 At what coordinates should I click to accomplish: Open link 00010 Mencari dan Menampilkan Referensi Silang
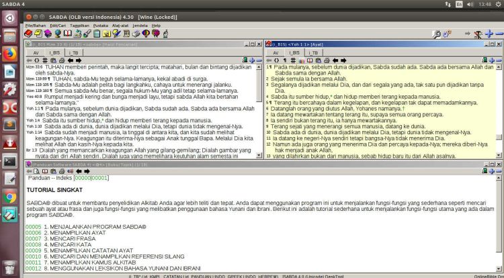[34, 257]
